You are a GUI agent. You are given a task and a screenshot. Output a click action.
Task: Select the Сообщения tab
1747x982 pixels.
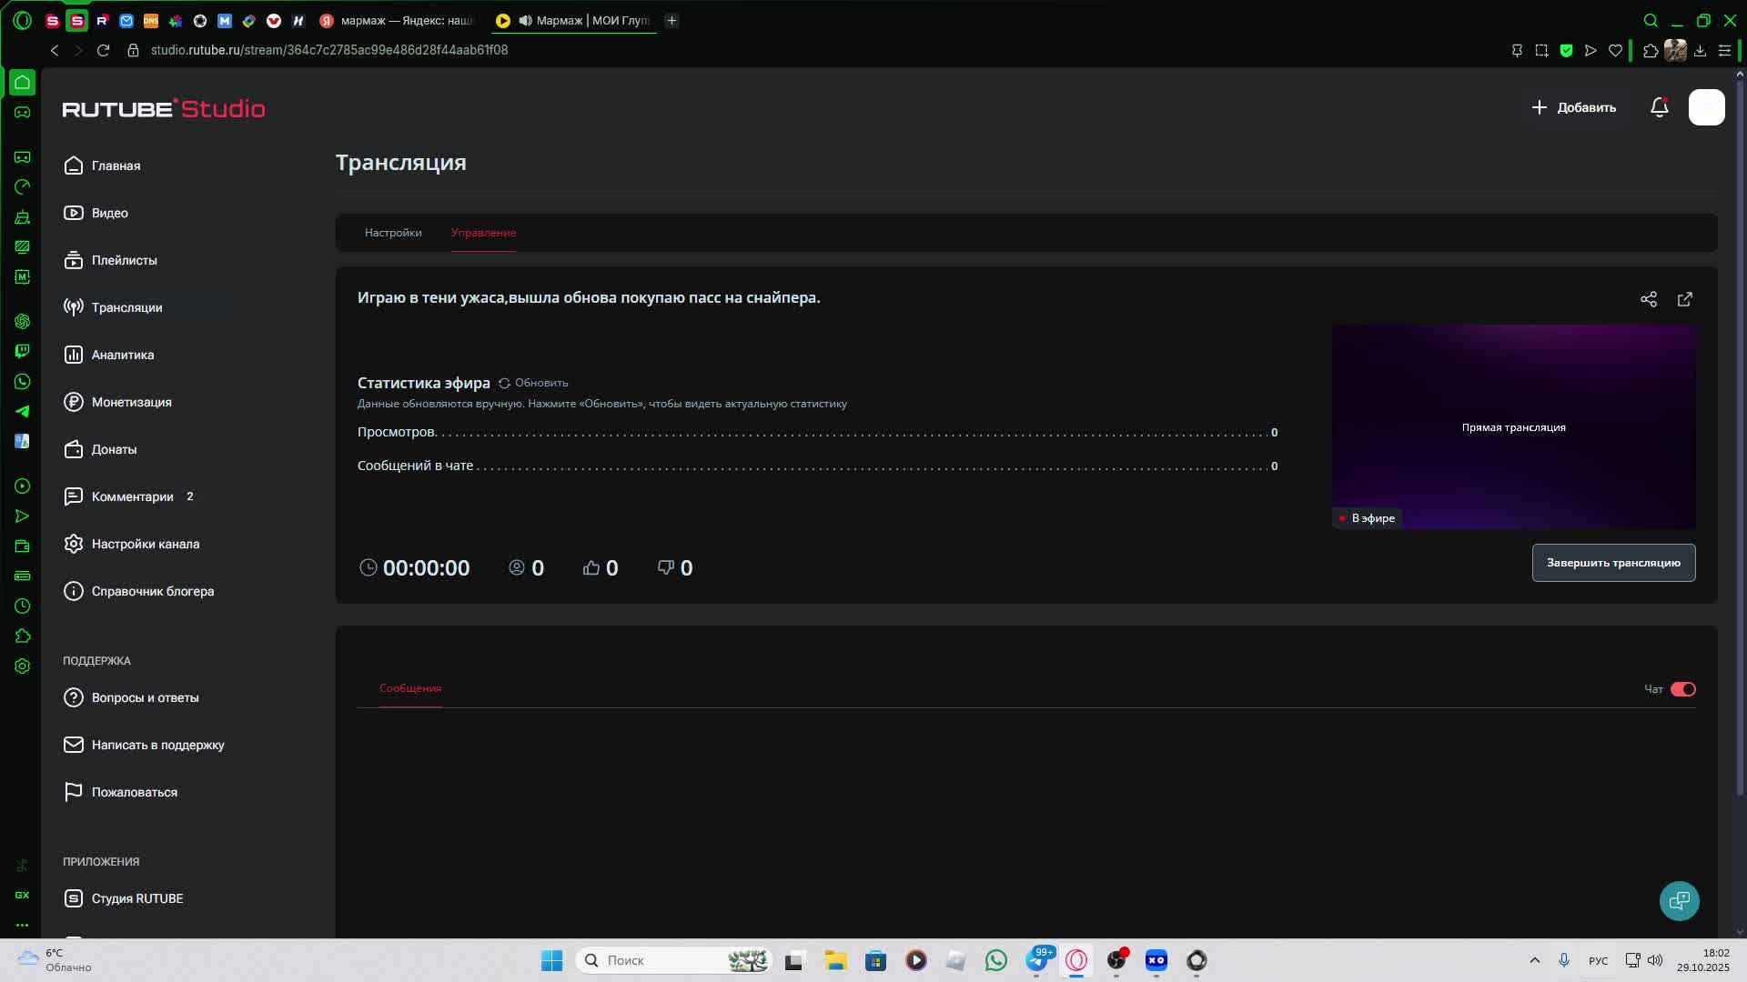(x=410, y=688)
